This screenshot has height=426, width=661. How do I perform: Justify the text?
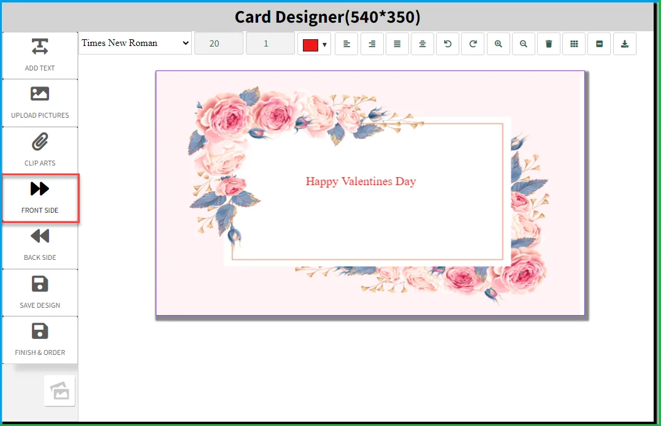[397, 44]
